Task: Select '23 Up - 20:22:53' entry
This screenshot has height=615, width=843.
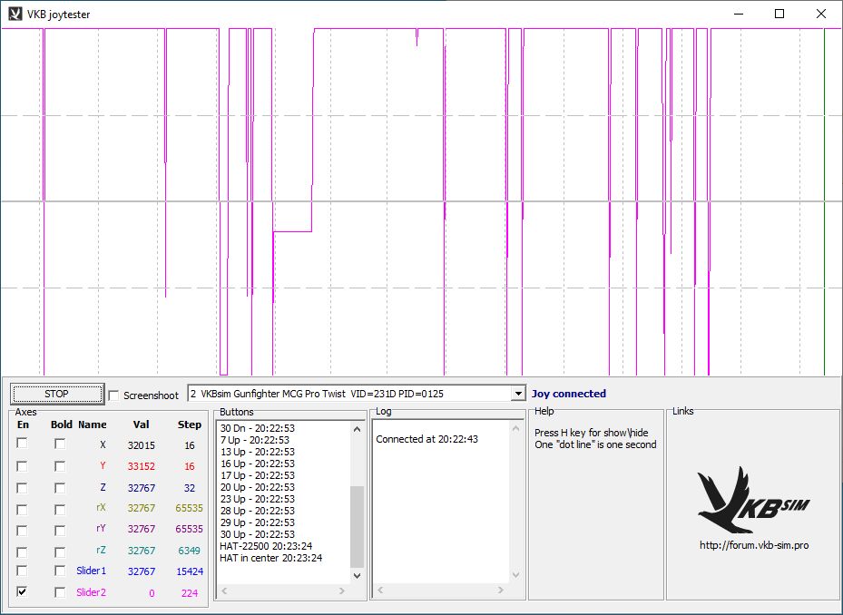Action: (x=258, y=499)
